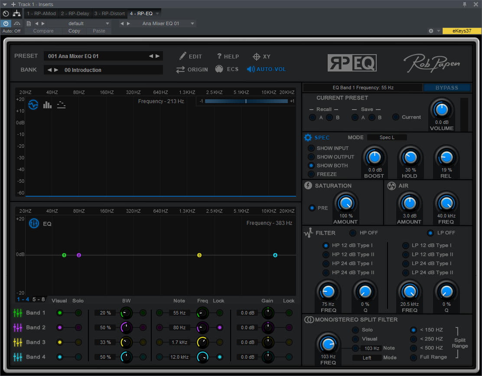Toggle the saturation PRE switch

(x=312, y=208)
